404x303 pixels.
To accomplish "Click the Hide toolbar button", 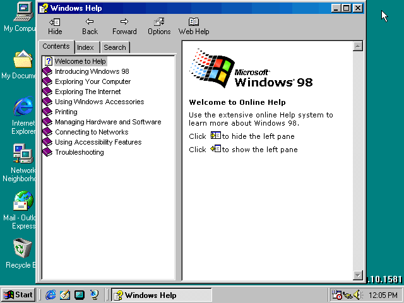I will tap(55, 27).
